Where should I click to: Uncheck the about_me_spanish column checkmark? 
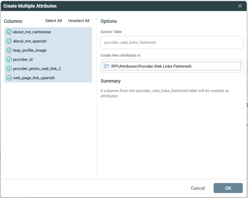click(9, 41)
